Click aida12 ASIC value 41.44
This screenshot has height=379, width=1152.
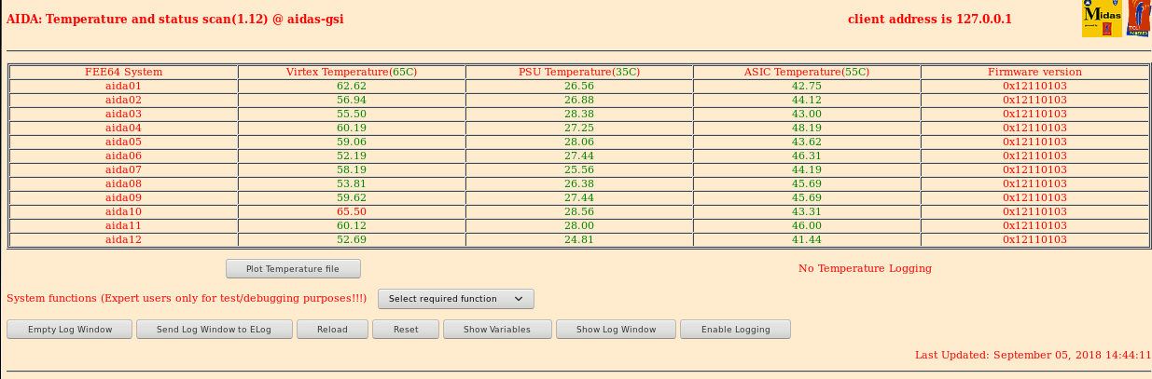point(807,239)
